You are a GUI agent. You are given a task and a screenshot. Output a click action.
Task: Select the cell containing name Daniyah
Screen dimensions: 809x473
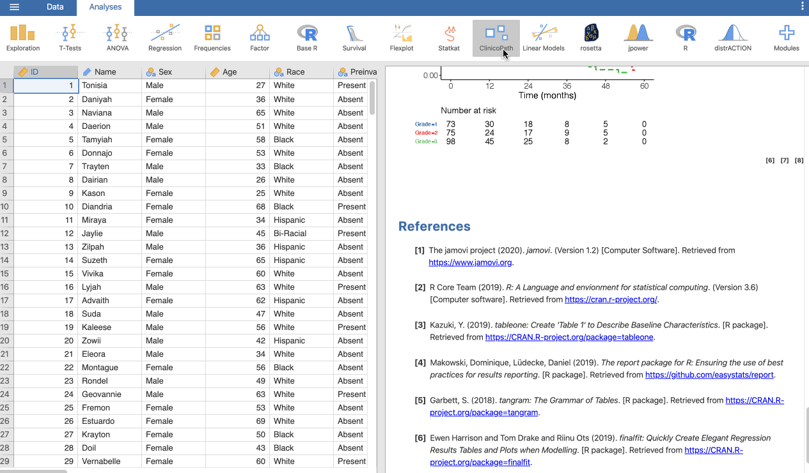(x=109, y=99)
